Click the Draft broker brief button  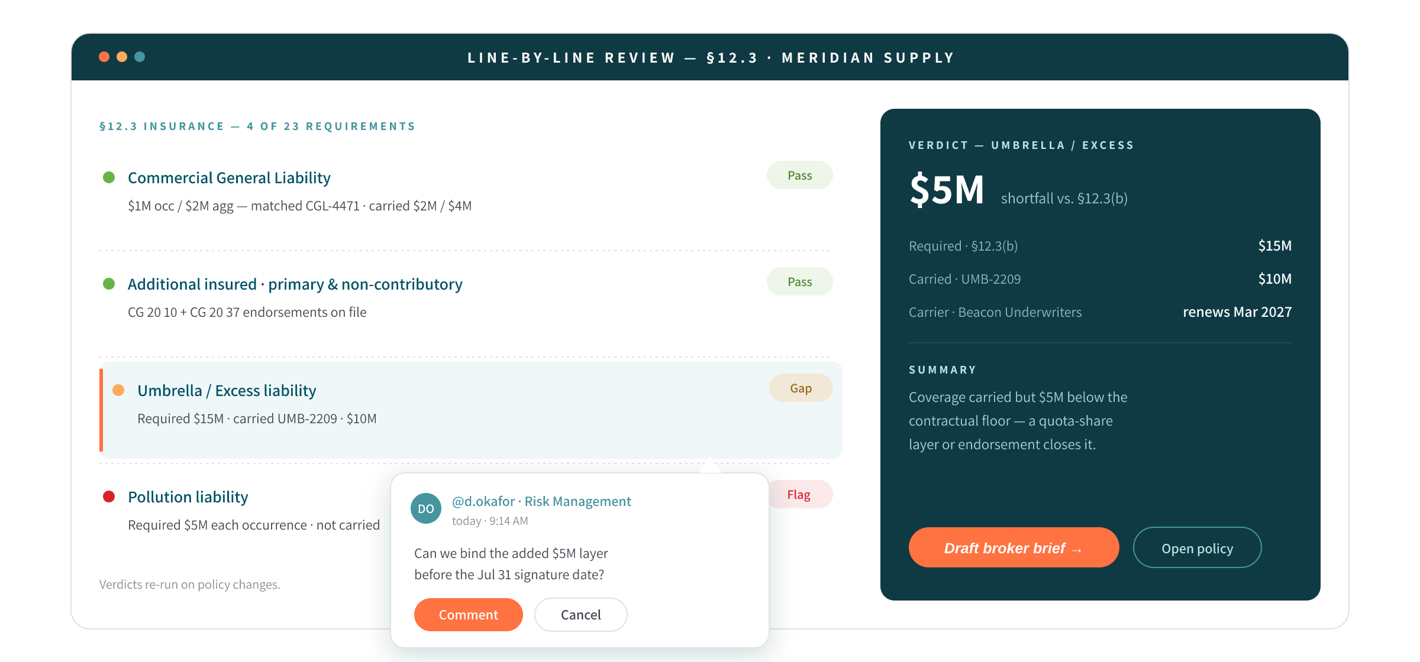pos(1014,548)
